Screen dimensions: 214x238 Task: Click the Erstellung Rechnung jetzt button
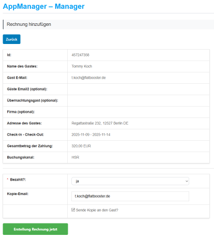[35, 229]
